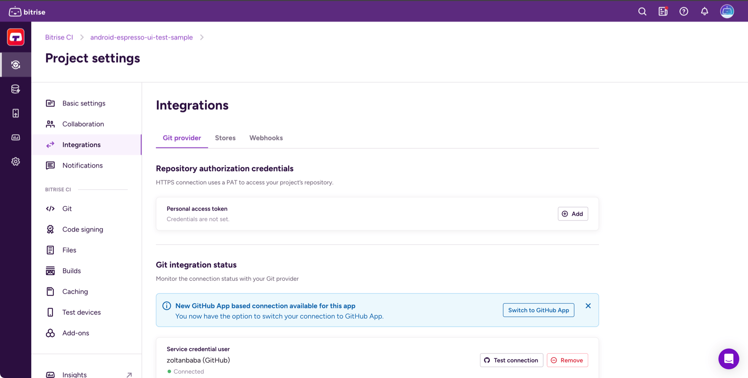The height and width of the screenshot is (378, 748).
Task: Click Switch to GitHub App button
Action: coord(538,310)
